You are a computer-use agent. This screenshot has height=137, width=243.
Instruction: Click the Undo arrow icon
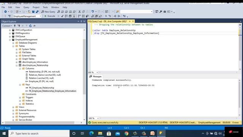[93, 12]
